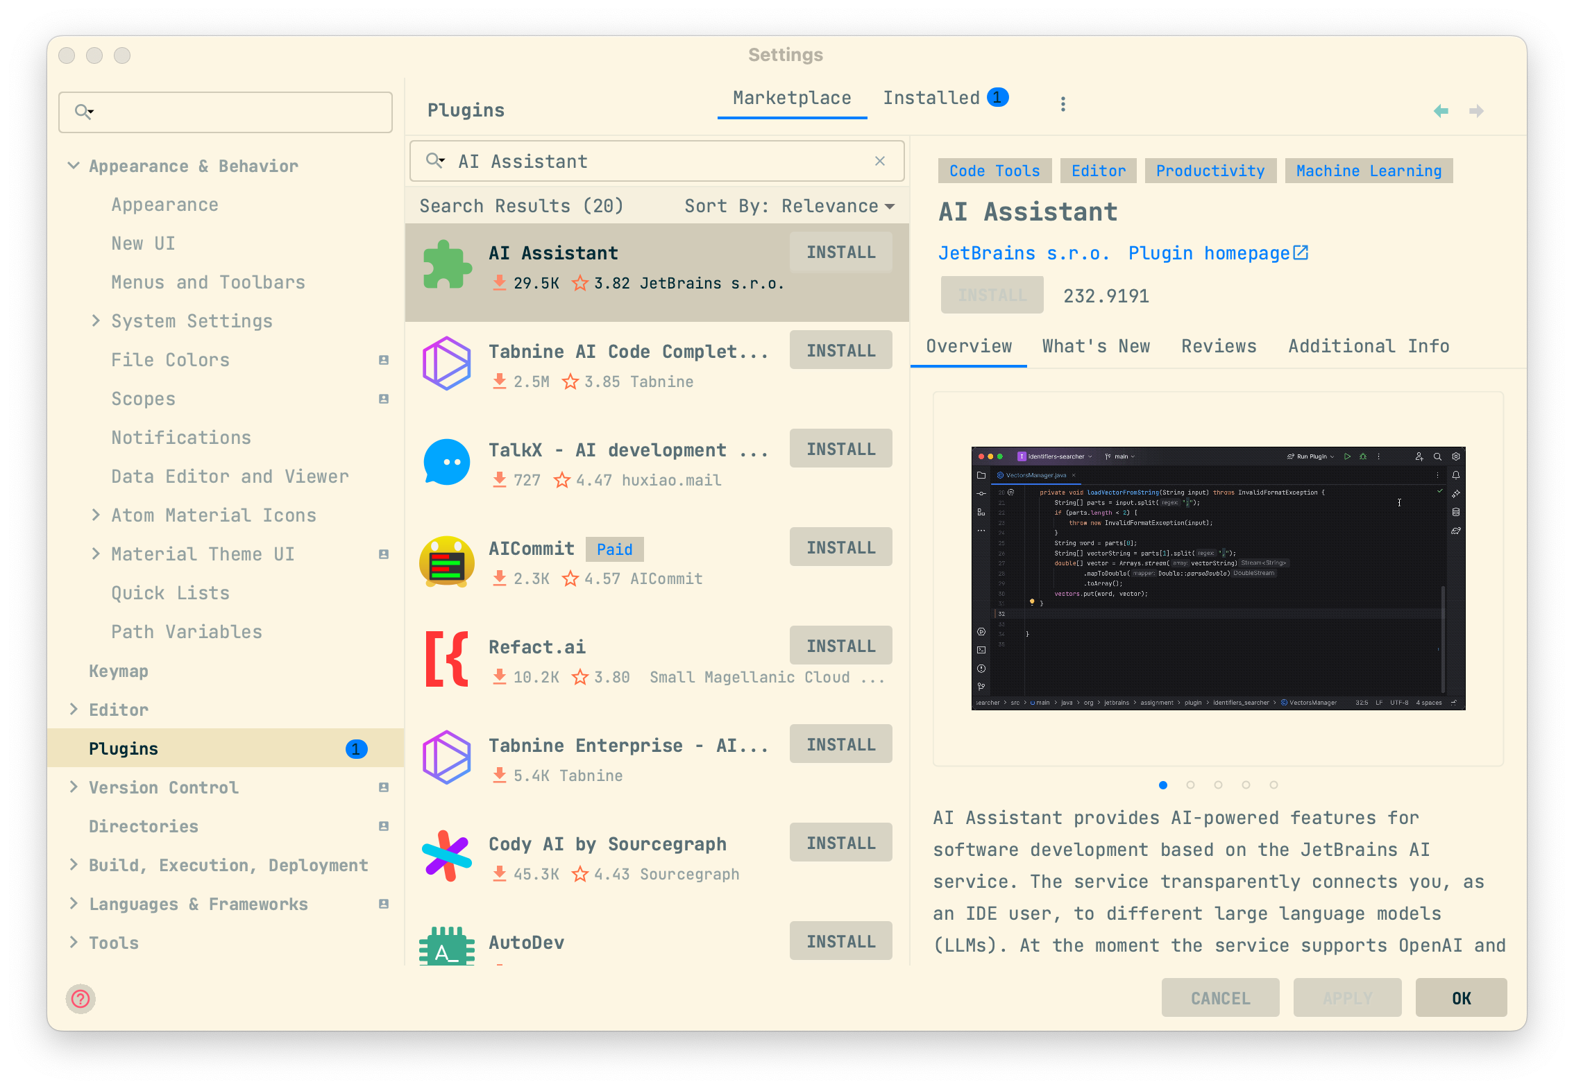Click the Machine Learning tag
Image resolution: width=1574 pixels, height=1089 pixels.
tap(1369, 171)
